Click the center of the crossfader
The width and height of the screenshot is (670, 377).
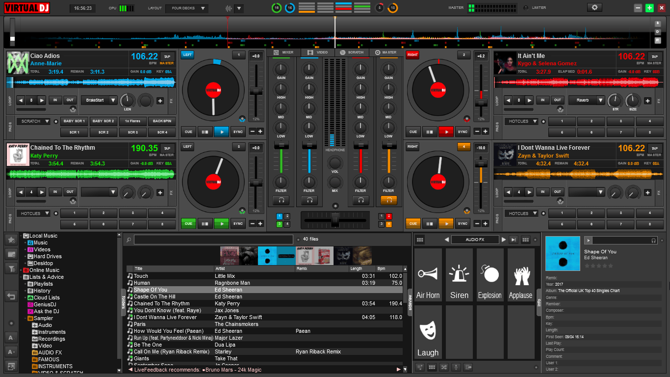[x=335, y=219]
